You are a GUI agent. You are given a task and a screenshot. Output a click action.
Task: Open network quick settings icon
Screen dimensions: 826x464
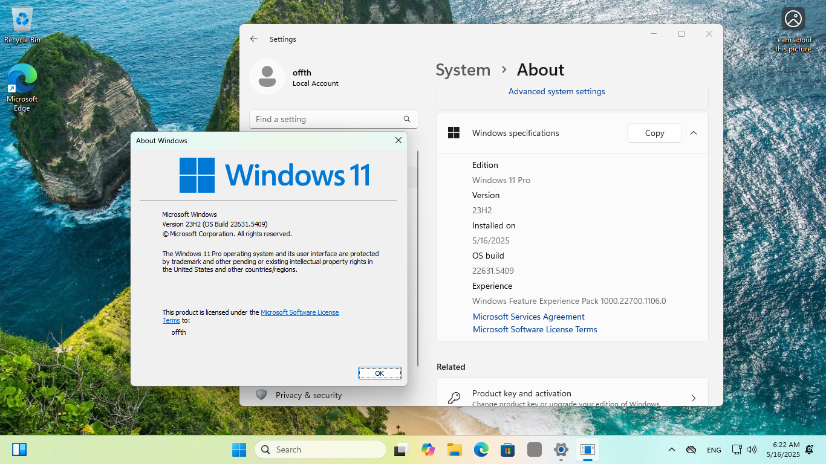(737, 449)
